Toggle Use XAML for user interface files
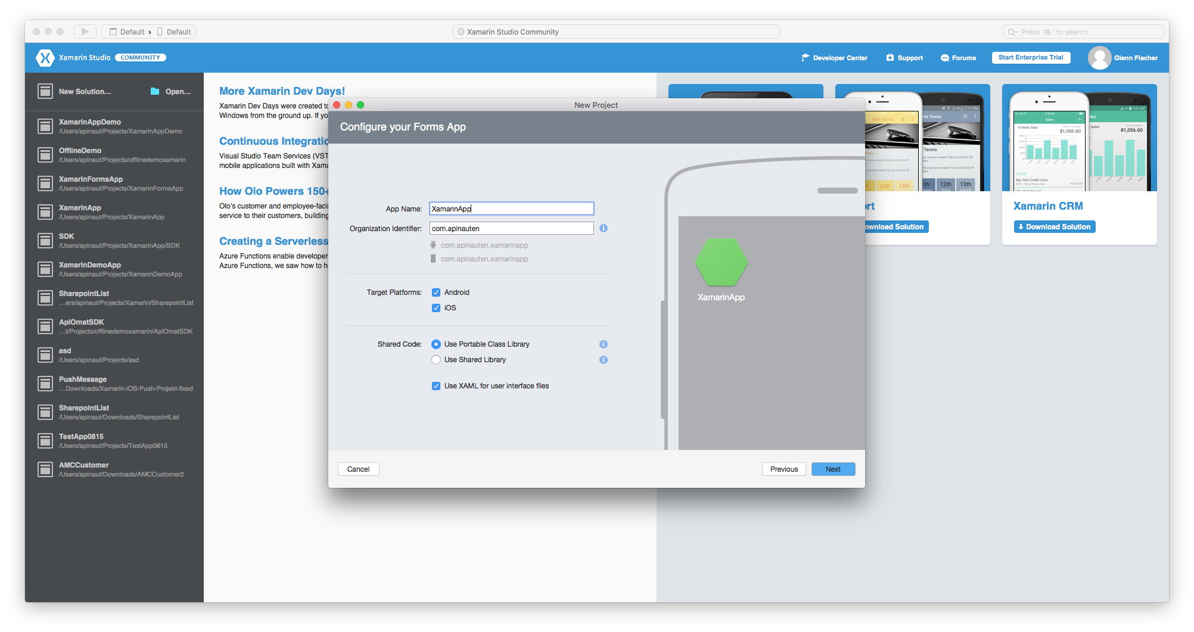This screenshot has height=632, width=1194. [436, 386]
